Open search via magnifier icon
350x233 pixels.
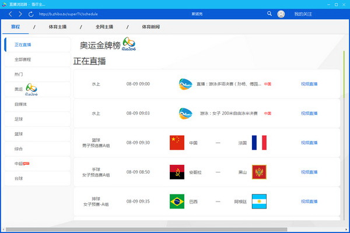coord(269,13)
